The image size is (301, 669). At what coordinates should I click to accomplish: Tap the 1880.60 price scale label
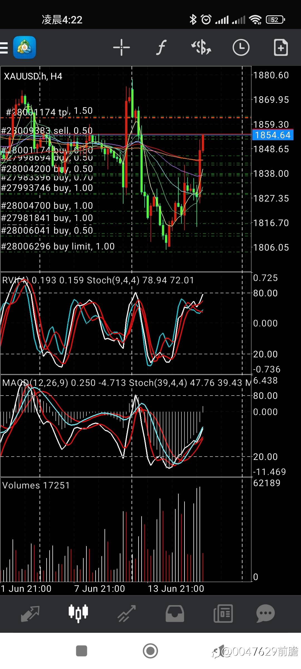coord(271,75)
